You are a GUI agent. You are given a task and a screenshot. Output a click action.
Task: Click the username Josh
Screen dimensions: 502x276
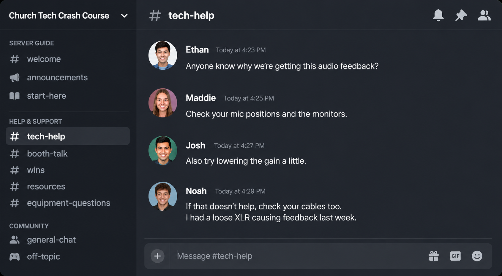(x=195, y=145)
